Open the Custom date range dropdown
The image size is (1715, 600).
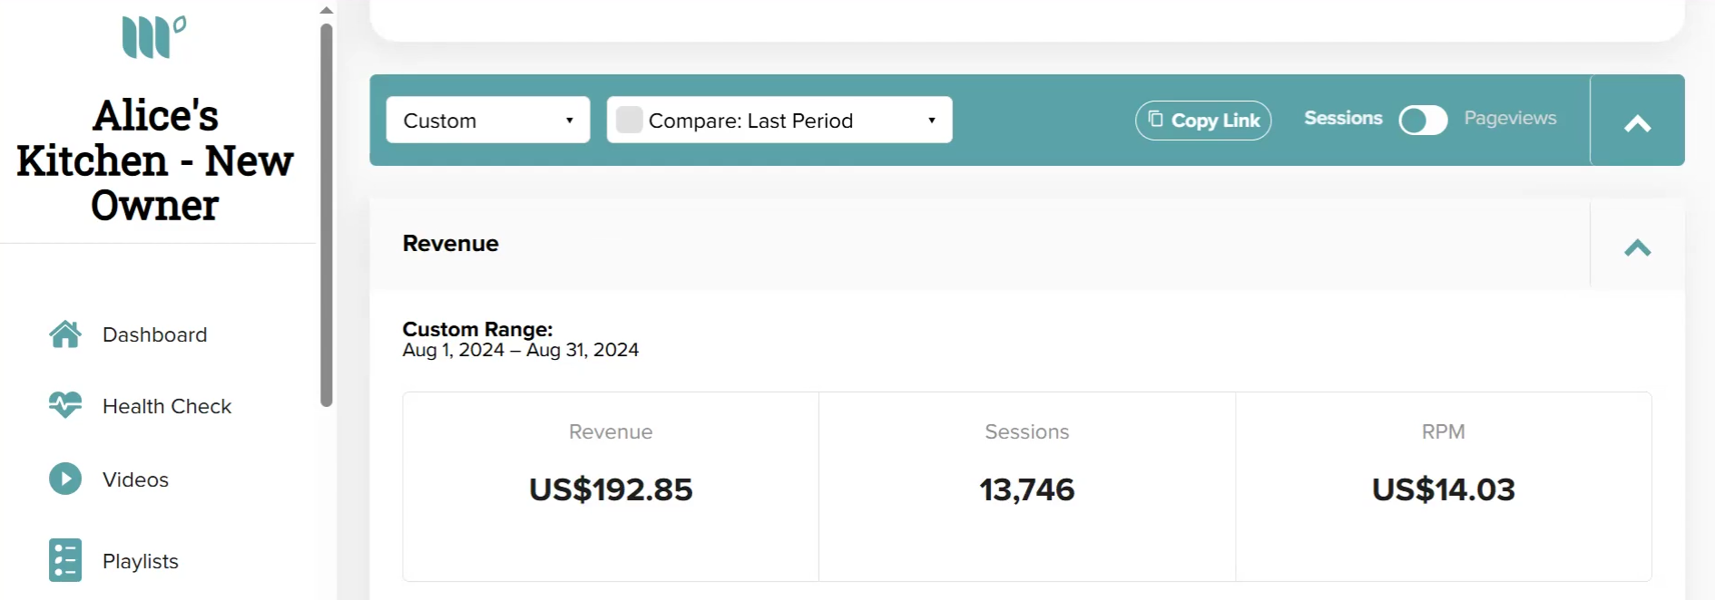pyautogui.click(x=488, y=120)
